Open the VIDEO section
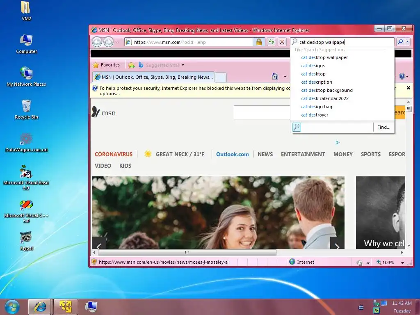The height and width of the screenshot is (315, 420). click(103, 166)
